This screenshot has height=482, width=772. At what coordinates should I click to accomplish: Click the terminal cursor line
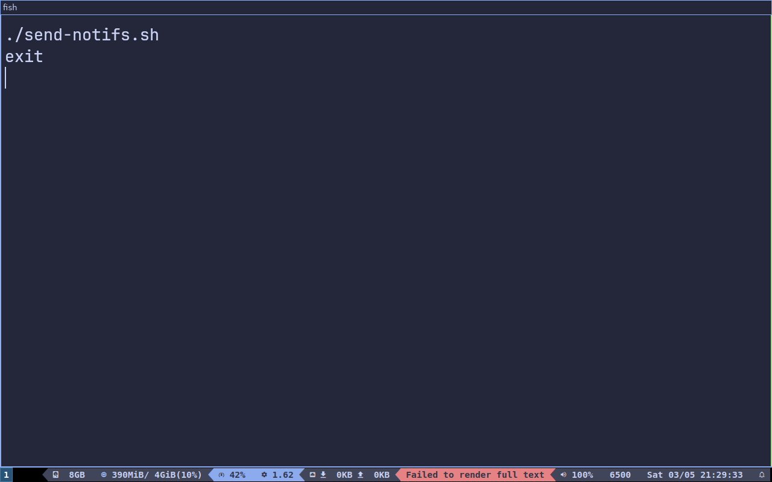tap(5, 78)
